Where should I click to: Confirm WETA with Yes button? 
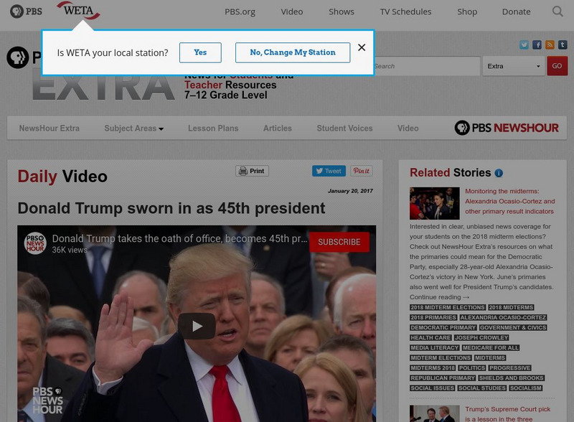200,53
